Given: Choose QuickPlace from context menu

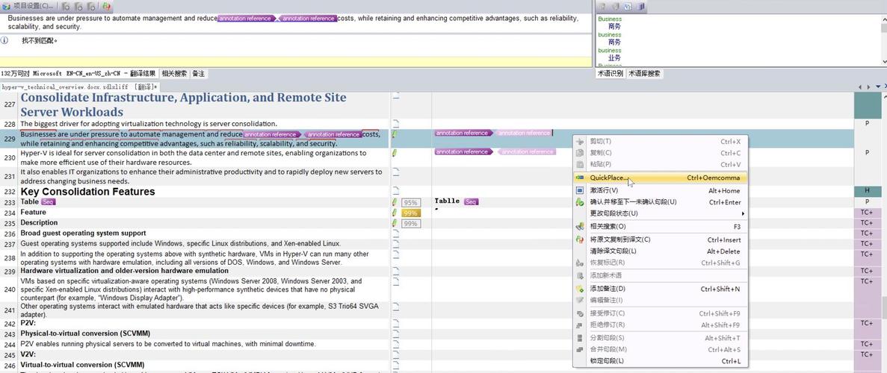Looking at the screenshot, I should point(660,178).
